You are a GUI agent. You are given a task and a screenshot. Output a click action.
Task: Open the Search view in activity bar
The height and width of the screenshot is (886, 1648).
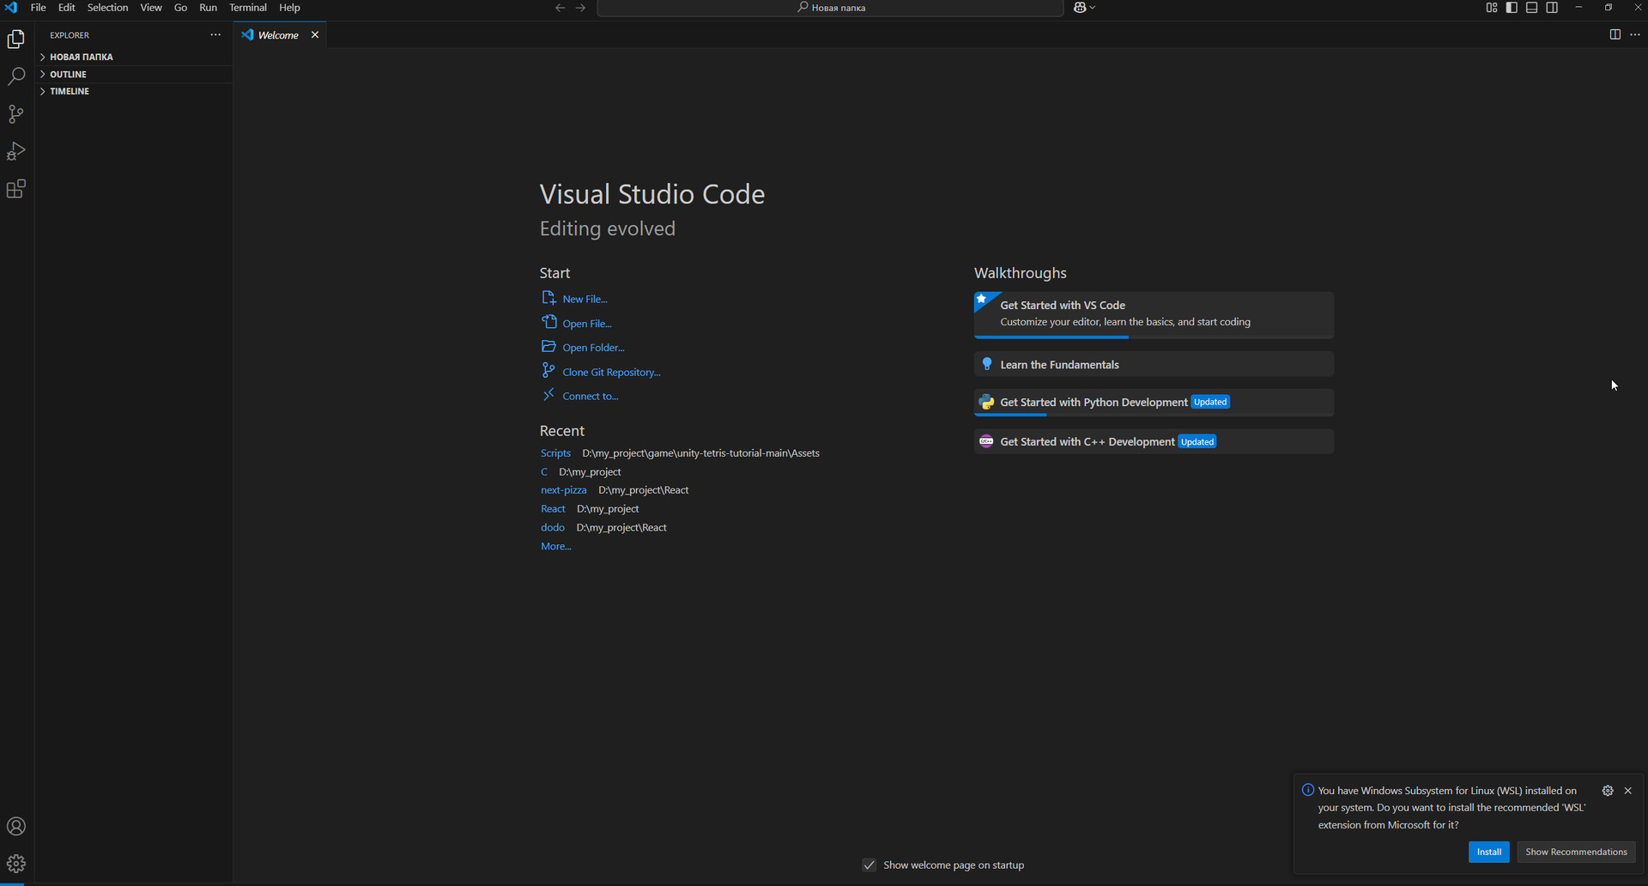tap(16, 76)
